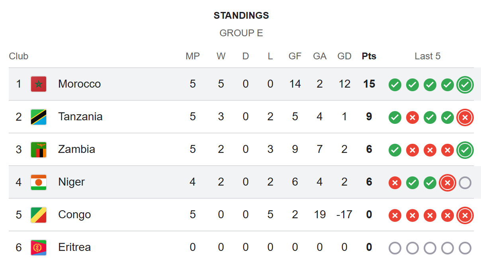Click the Tanzania flag icon
This screenshot has width=481, height=270.
[x=39, y=117]
